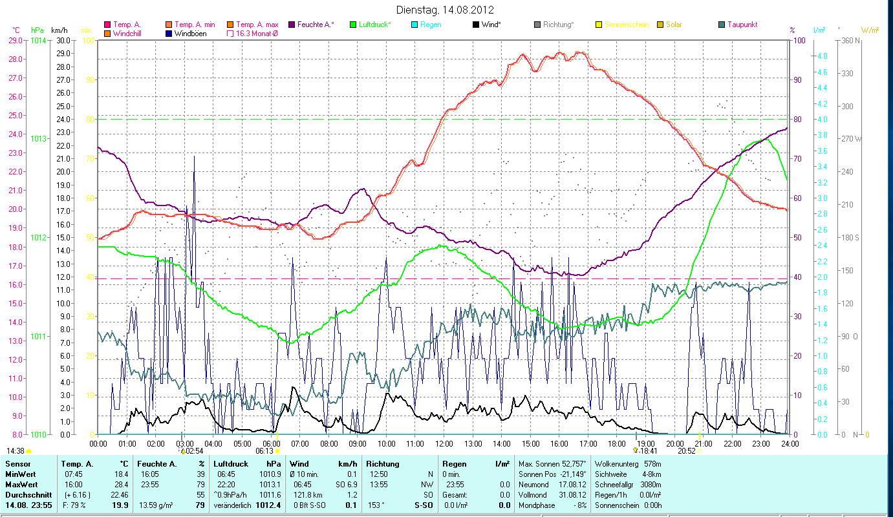This screenshot has width=893, height=517.
Task: Click the veränderlich pressure trend text
Action: coord(231,505)
